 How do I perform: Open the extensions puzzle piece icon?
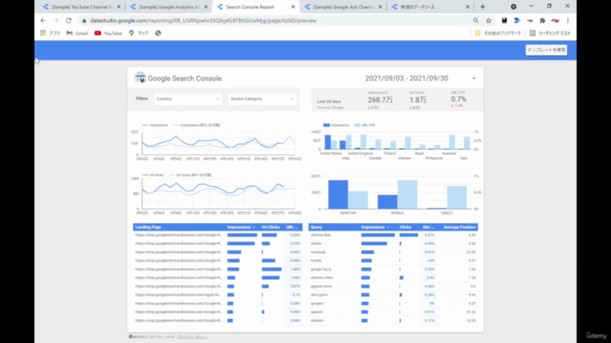542,21
